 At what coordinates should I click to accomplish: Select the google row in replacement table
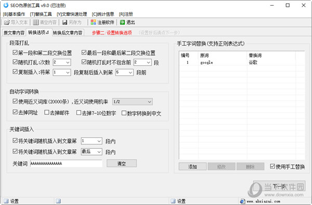[x=242, y=62]
